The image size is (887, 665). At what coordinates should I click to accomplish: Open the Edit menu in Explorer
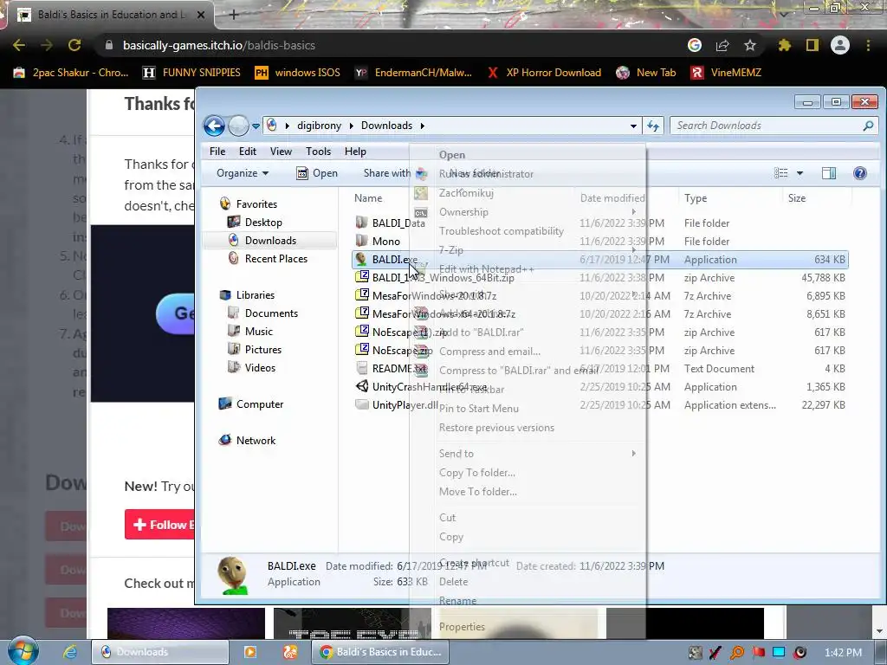pyautogui.click(x=247, y=152)
